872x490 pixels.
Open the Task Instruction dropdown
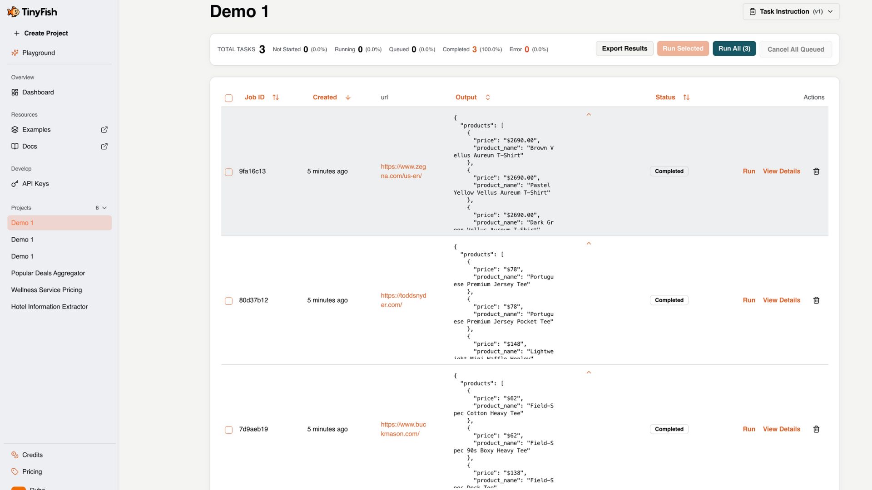click(791, 12)
